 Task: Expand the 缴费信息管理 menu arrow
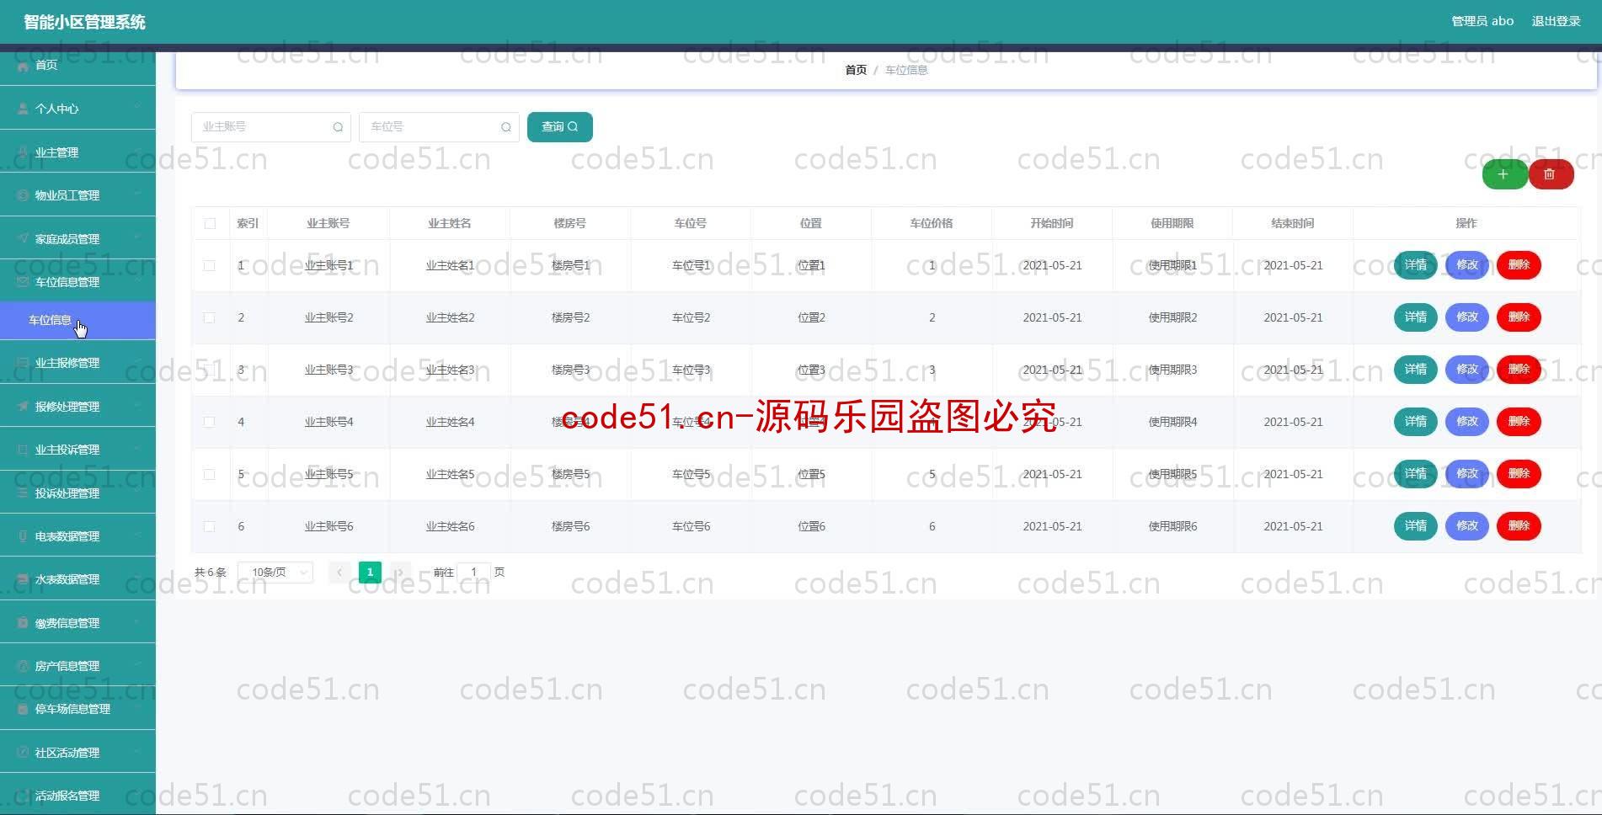point(136,622)
